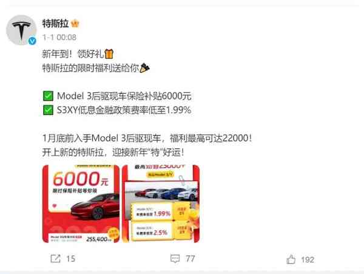Click the blue verified badge on avatar
Screen dimensions: 364x274
[32, 41]
